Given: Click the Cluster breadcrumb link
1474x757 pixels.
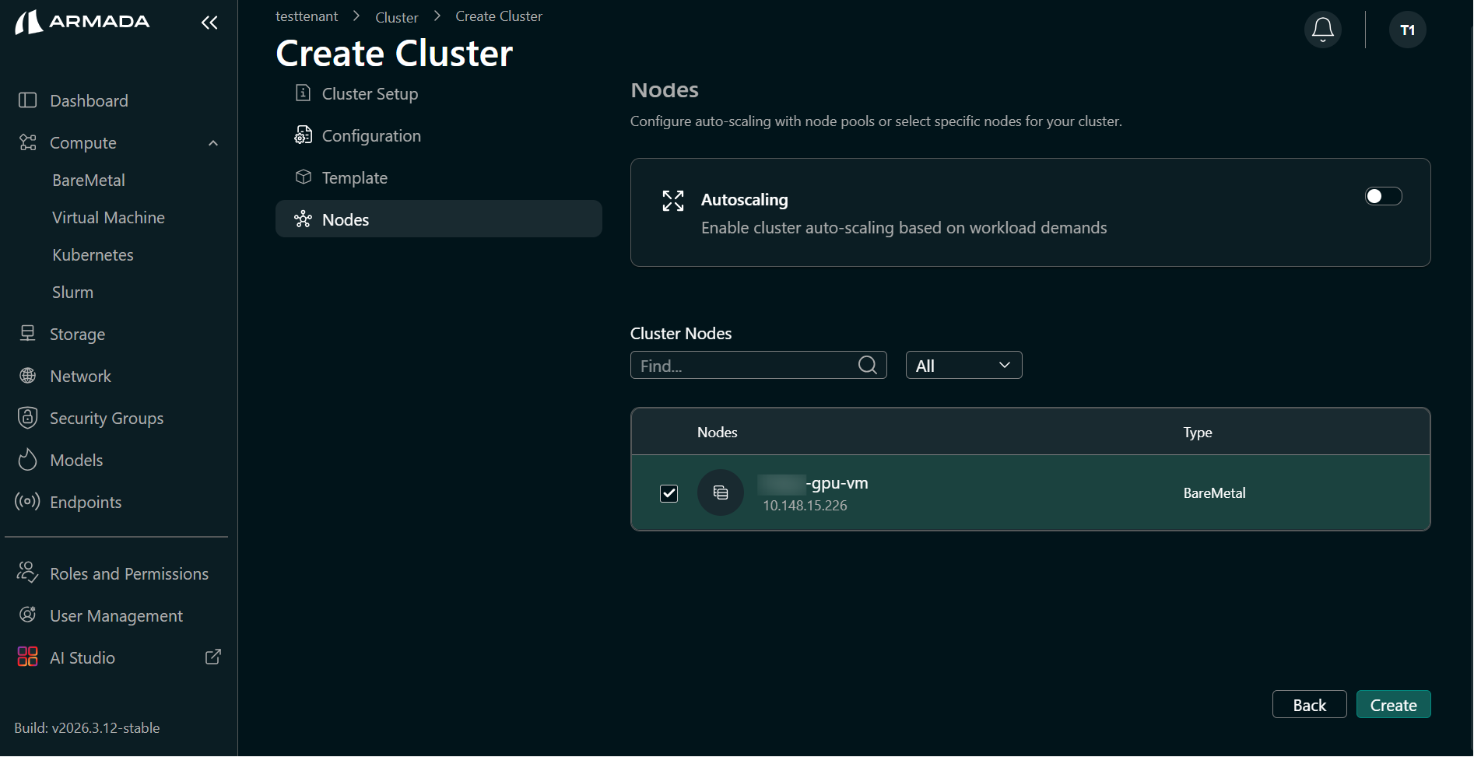Looking at the screenshot, I should pos(396,16).
